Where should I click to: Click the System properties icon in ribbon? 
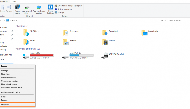tap(56, 9)
